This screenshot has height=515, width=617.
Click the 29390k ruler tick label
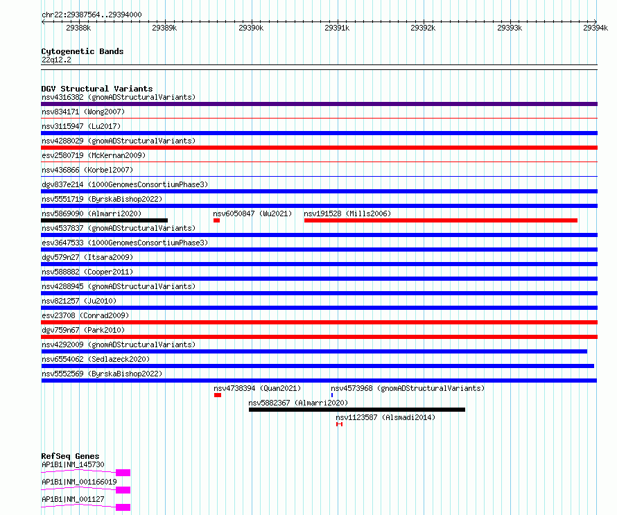(251, 28)
